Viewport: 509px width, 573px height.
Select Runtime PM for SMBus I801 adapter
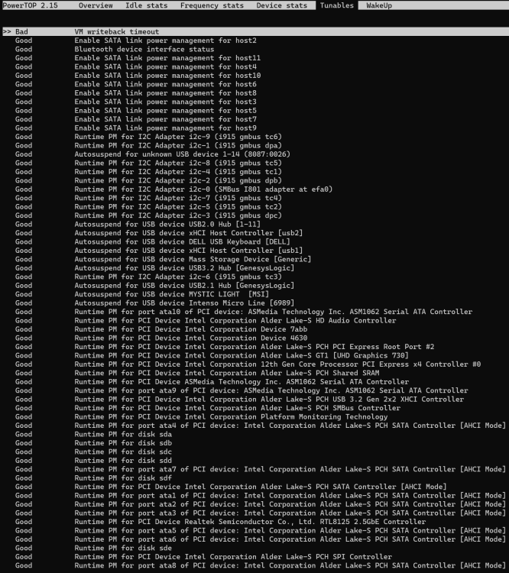173,189
